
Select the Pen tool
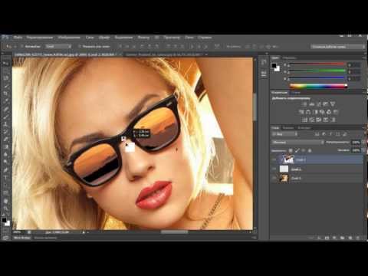coord(6,170)
